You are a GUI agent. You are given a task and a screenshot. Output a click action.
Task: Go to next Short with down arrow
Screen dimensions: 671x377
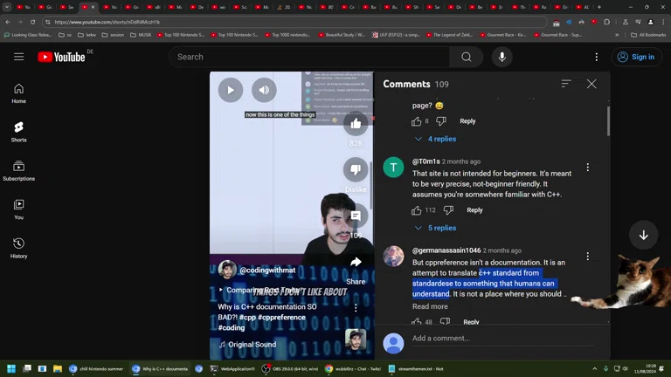click(x=643, y=235)
